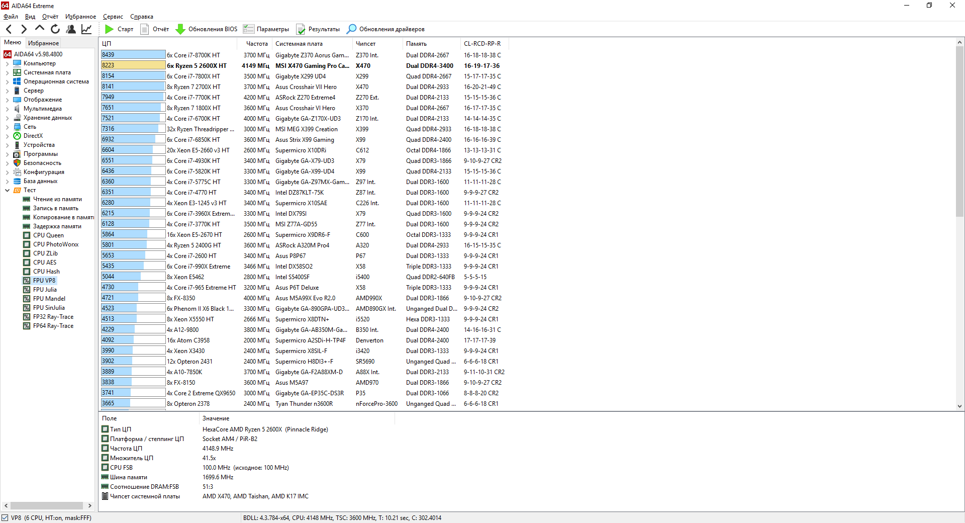Select the CPU Queen benchmark item
This screenshot has width=965, height=523.
(x=48, y=235)
